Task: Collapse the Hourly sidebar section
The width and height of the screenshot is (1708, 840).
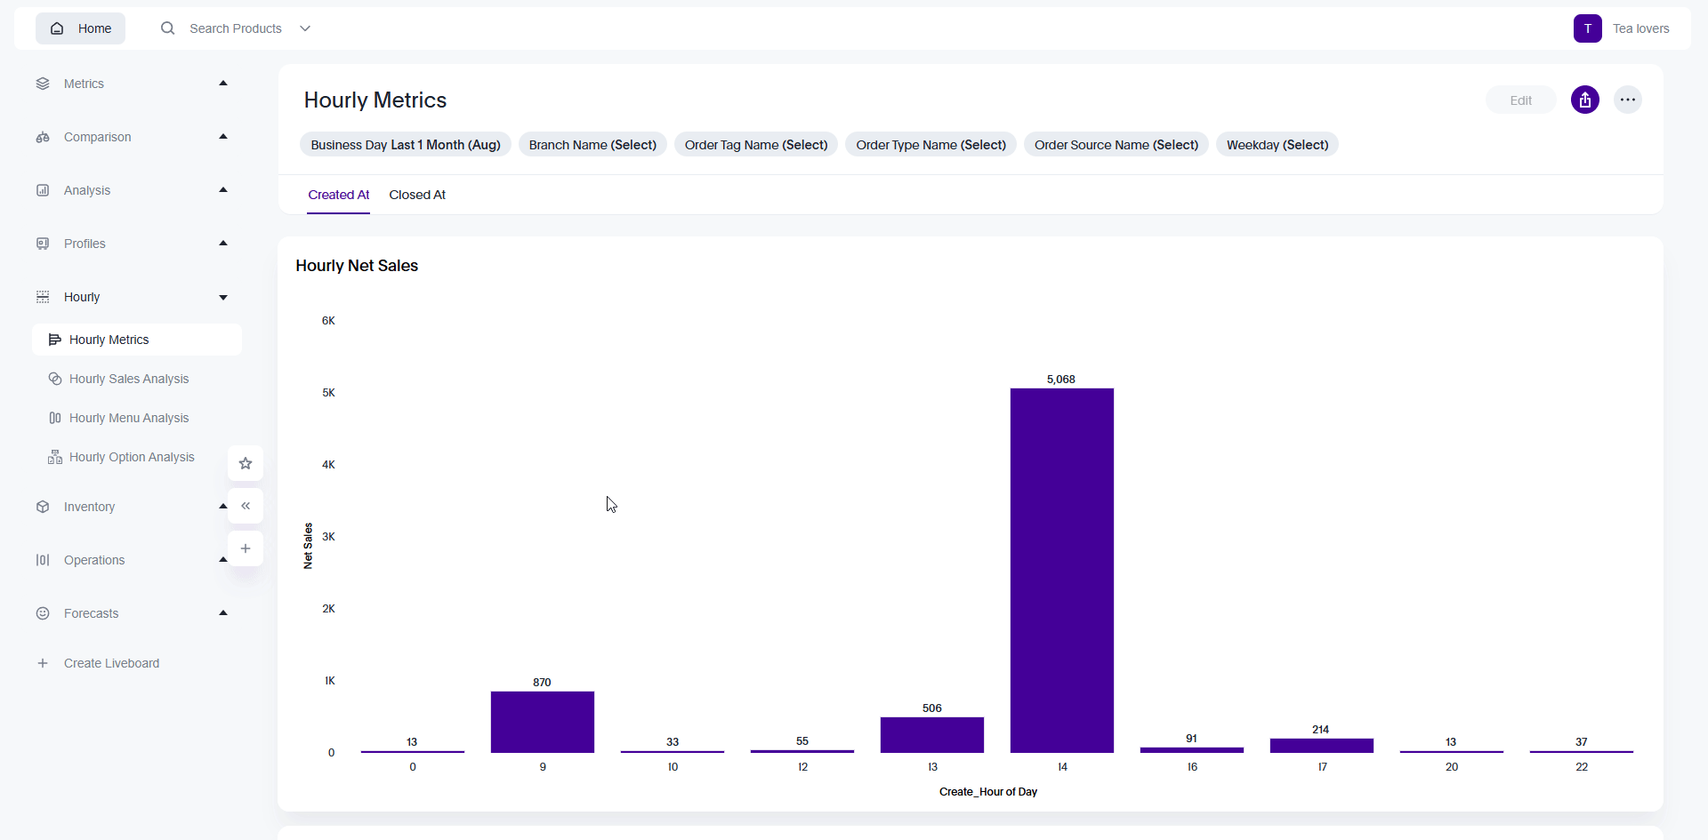Action: (222, 297)
